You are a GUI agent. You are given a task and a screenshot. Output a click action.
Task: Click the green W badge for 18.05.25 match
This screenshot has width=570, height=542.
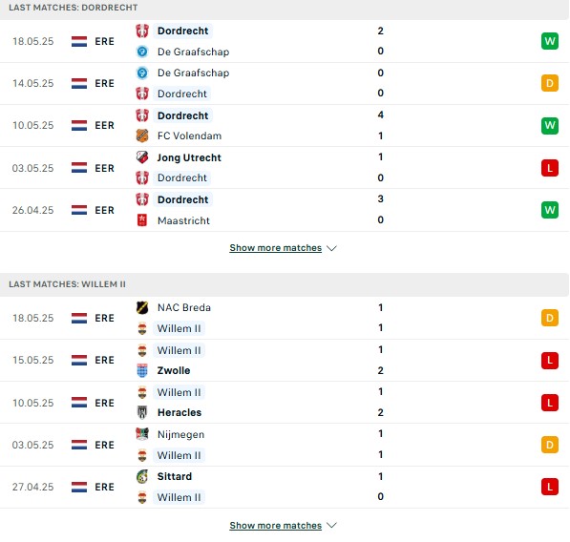tap(550, 41)
